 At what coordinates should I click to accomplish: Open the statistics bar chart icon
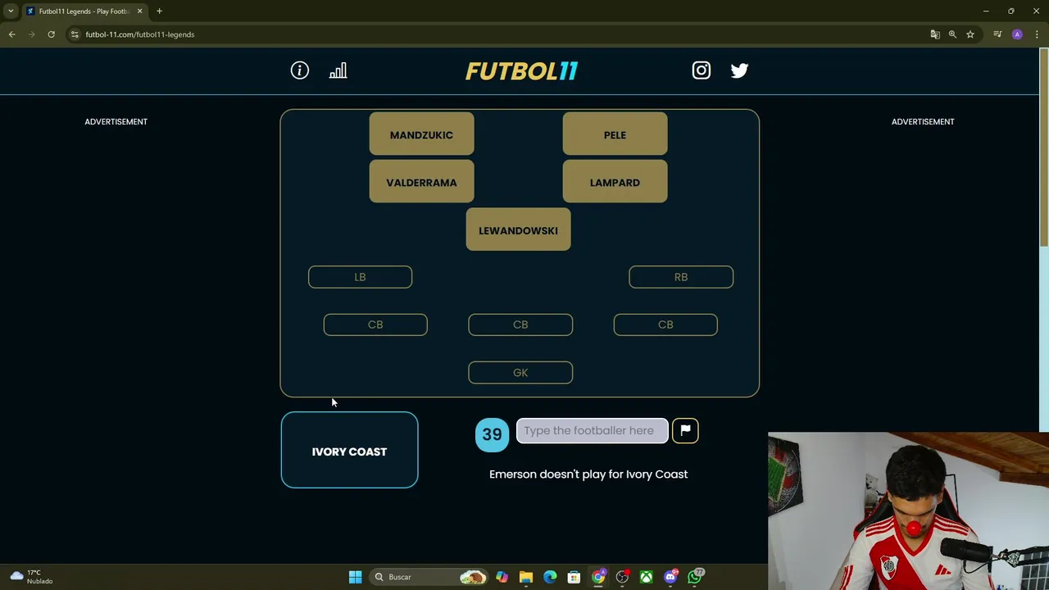tap(338, 70)
